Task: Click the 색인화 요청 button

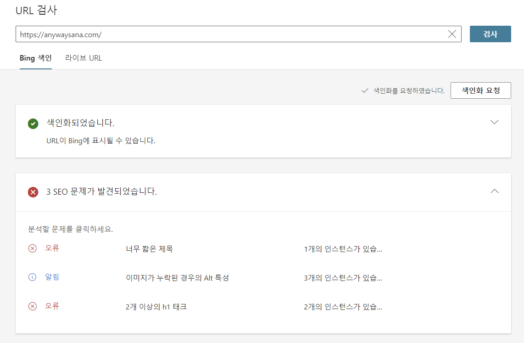Action: tap(480, 90)
